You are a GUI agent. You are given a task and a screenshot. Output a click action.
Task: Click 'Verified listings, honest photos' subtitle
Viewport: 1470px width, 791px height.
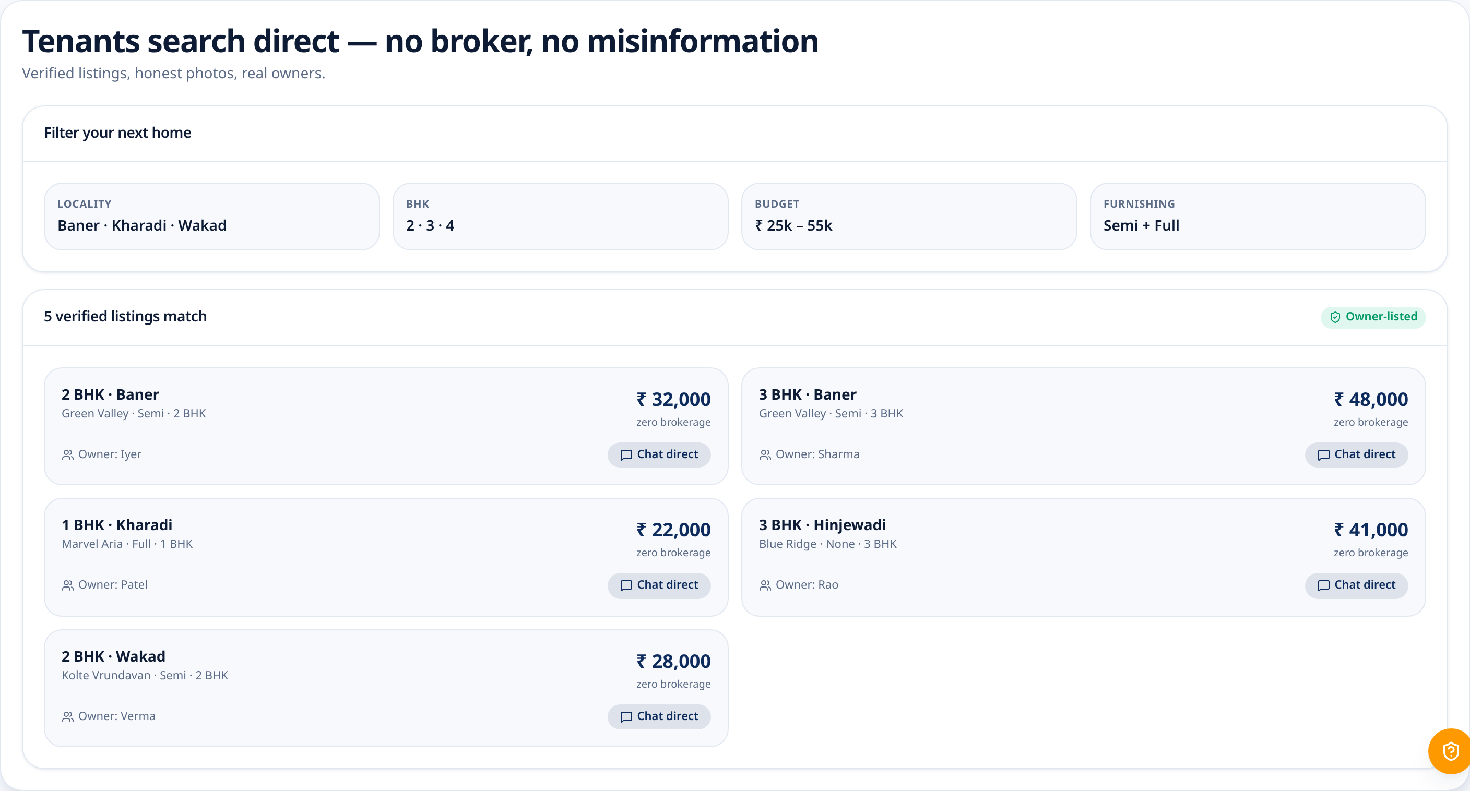[x=173, y=74]
